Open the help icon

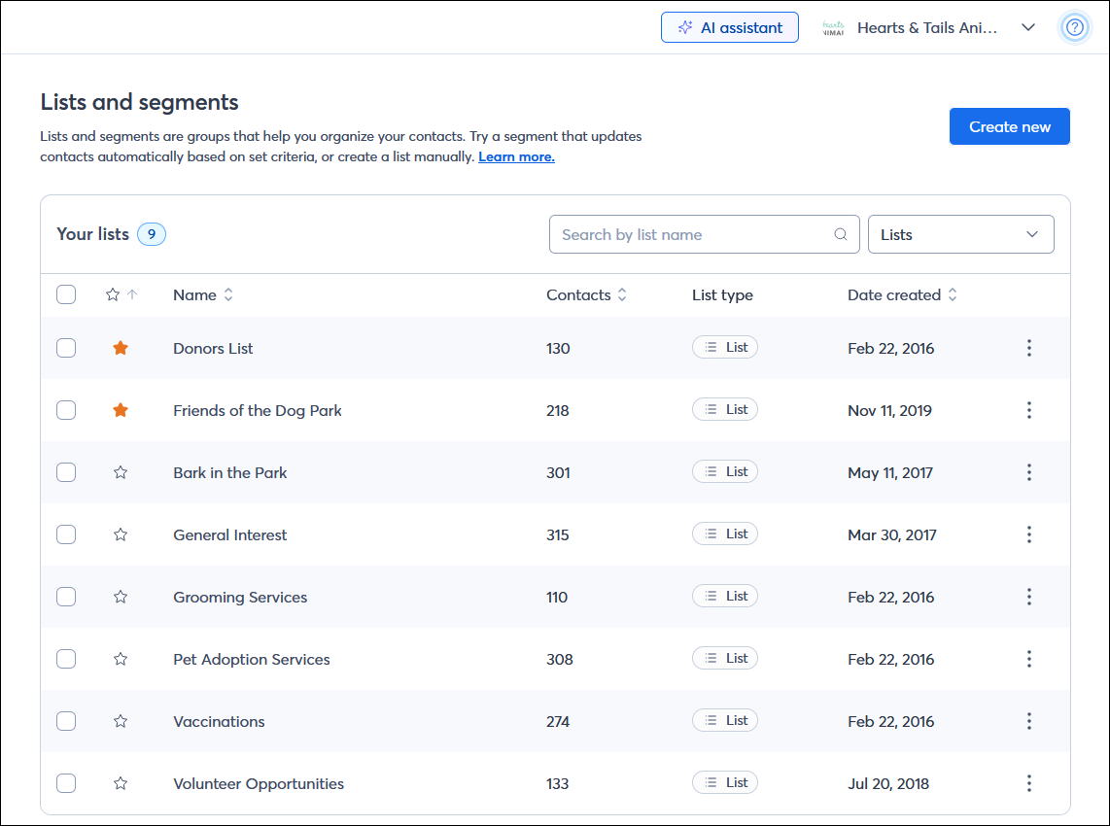1075,27
